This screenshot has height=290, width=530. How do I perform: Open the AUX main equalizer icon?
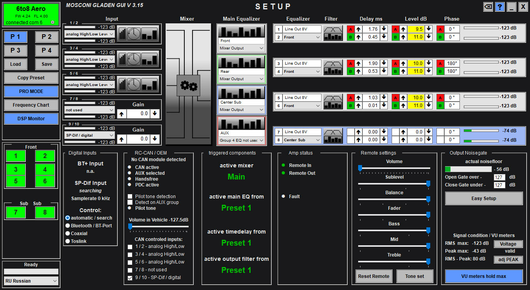241,123
